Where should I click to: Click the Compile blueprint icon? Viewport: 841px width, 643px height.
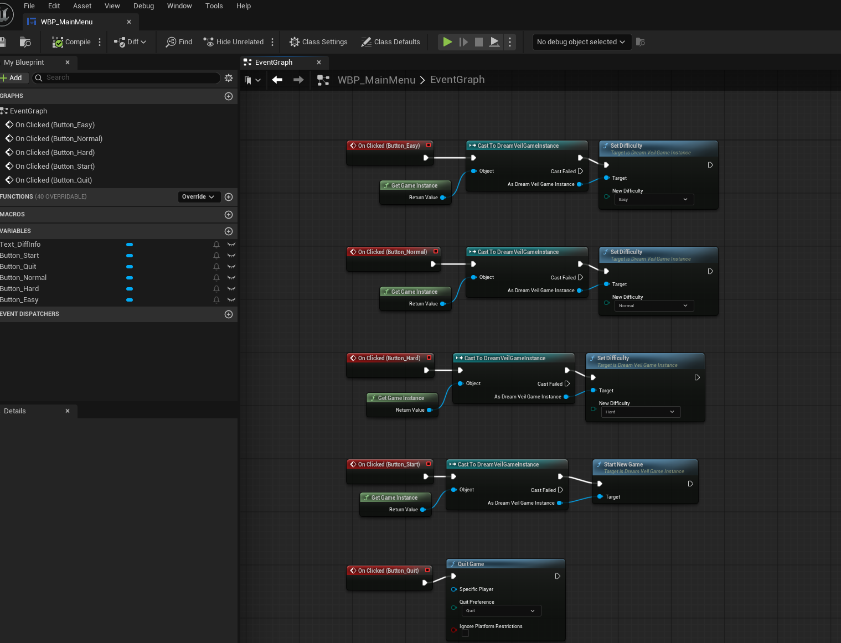point(58,42)
